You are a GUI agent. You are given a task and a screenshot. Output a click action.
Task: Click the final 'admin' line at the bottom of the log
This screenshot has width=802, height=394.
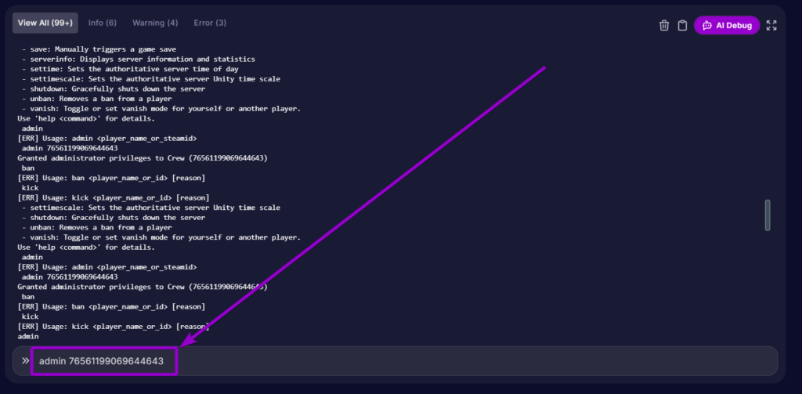point(28,337)
